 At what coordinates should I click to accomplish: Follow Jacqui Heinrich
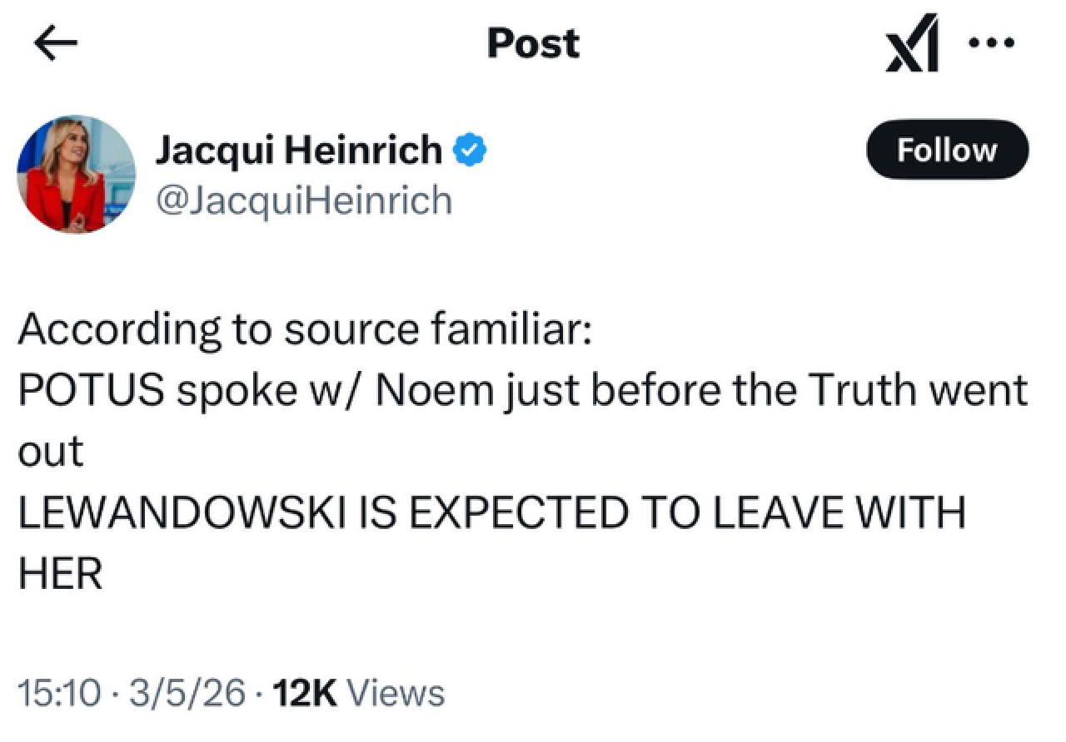click(947, 151)
